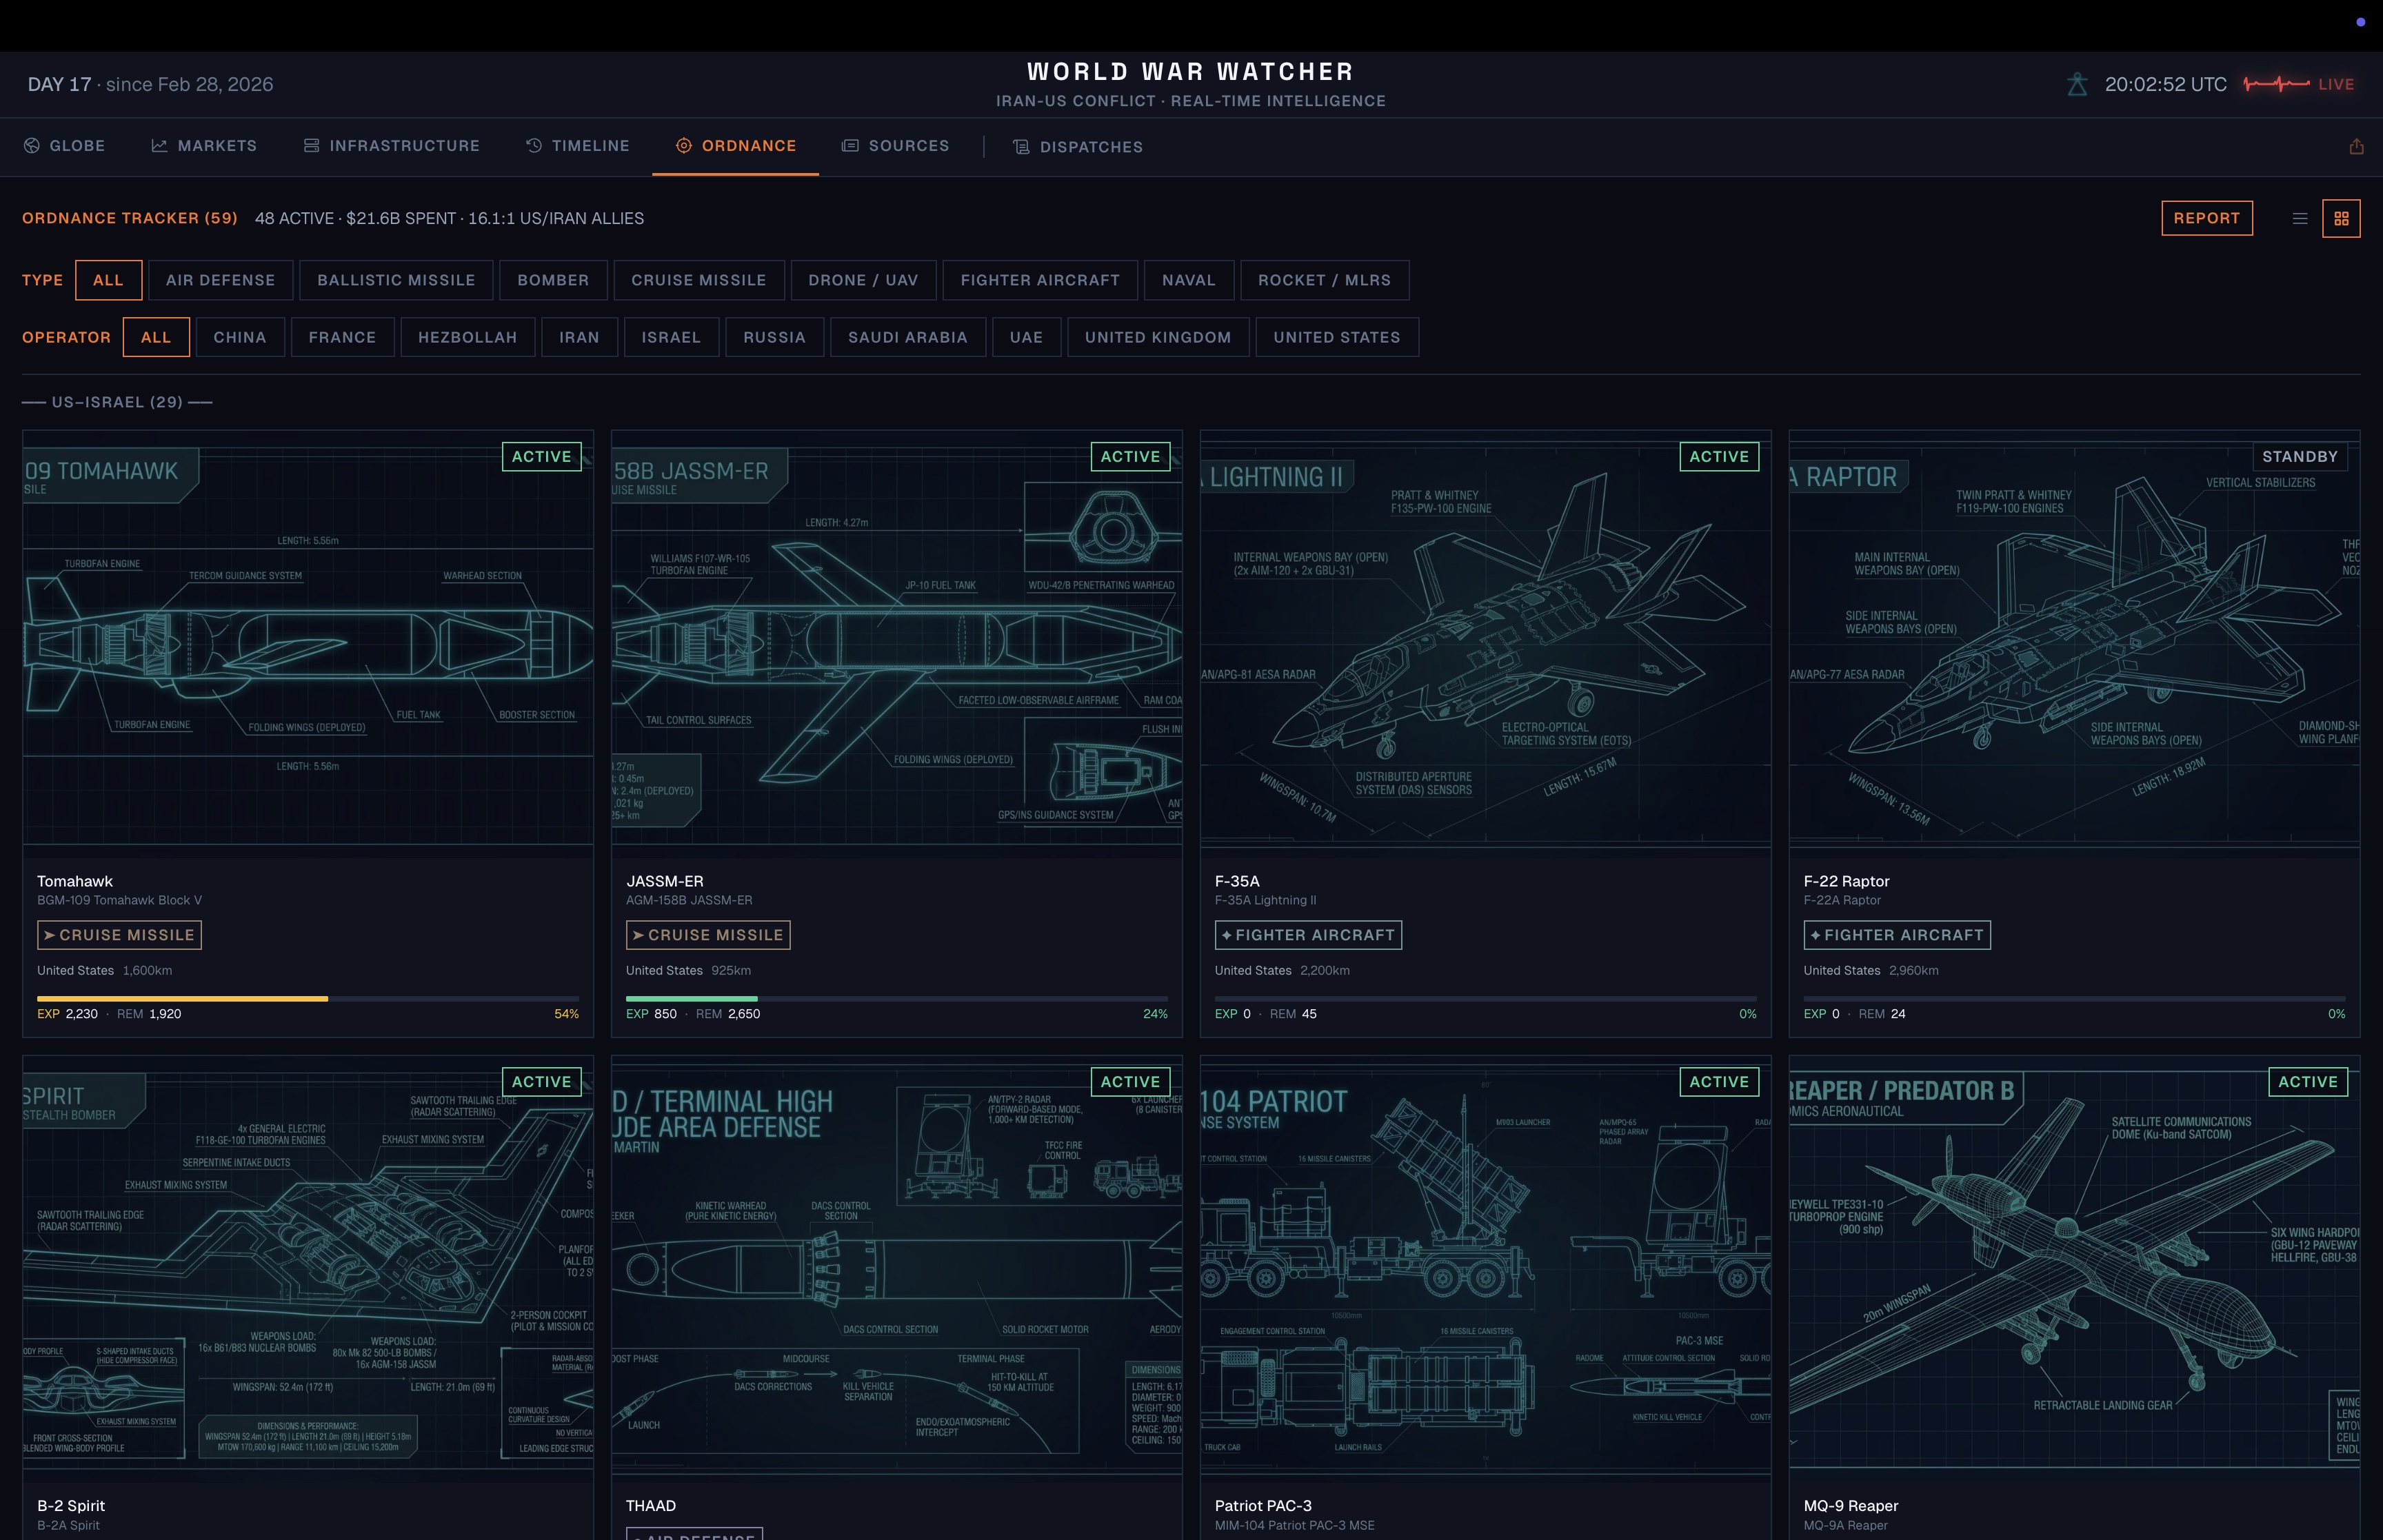Select the grid view icon
This screenshot has width=2383, height=1540.
pos(2340,218)
